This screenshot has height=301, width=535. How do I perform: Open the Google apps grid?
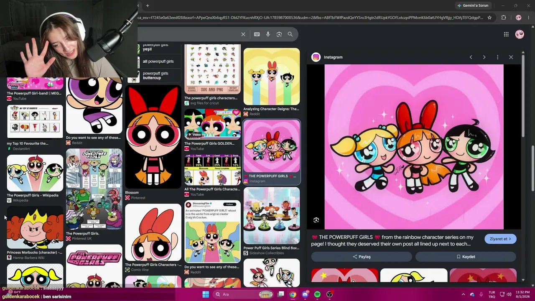(x=506, y=34)
